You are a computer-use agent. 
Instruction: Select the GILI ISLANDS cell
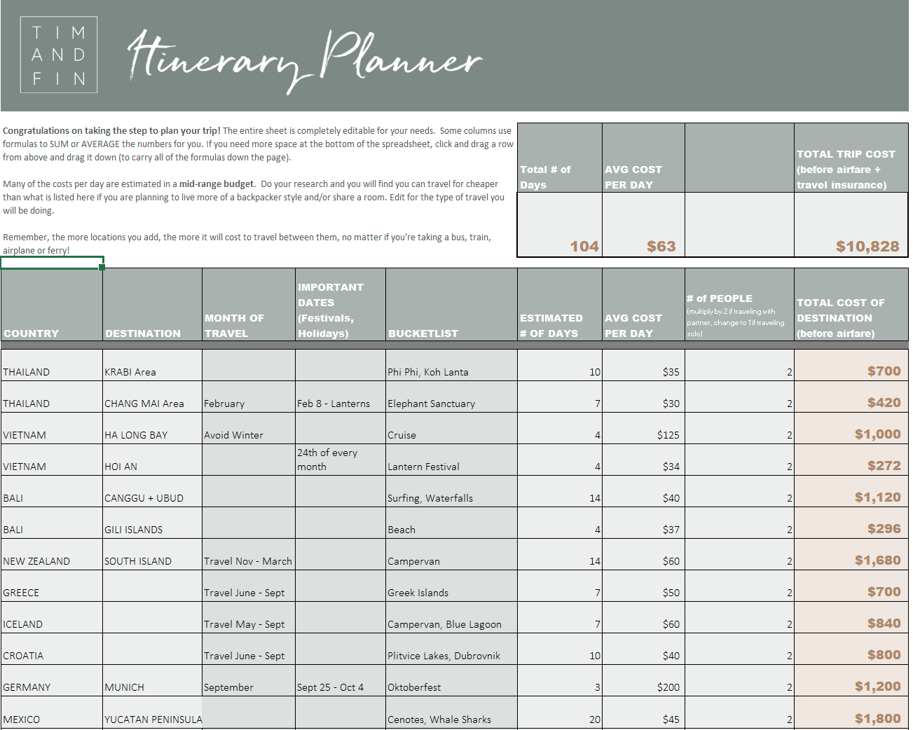(152, 523)
